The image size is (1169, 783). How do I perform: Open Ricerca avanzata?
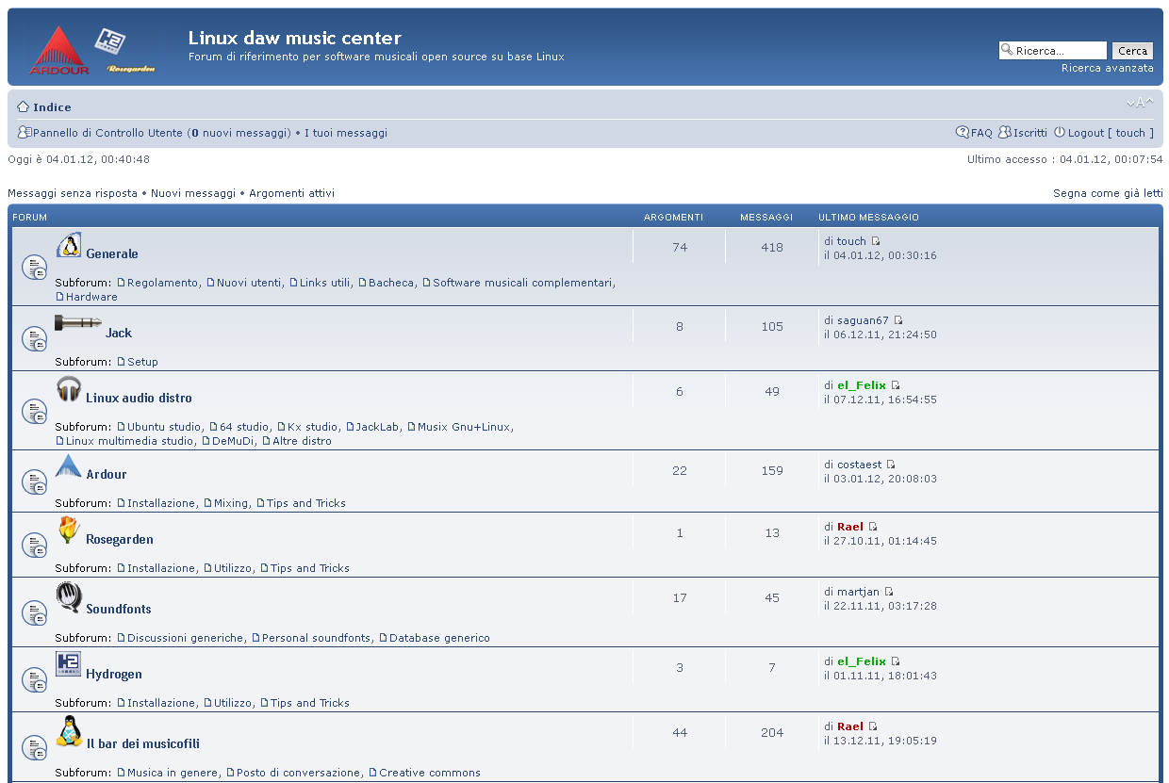click(1108, 68)
